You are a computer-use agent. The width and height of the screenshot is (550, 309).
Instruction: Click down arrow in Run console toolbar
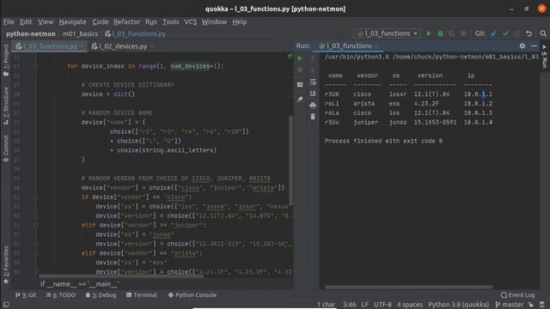pyautogui.click(x=313, y=70)
